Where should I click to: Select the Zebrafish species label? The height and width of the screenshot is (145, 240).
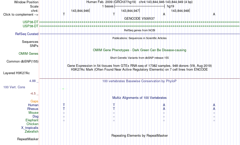(x=32, y=132)
